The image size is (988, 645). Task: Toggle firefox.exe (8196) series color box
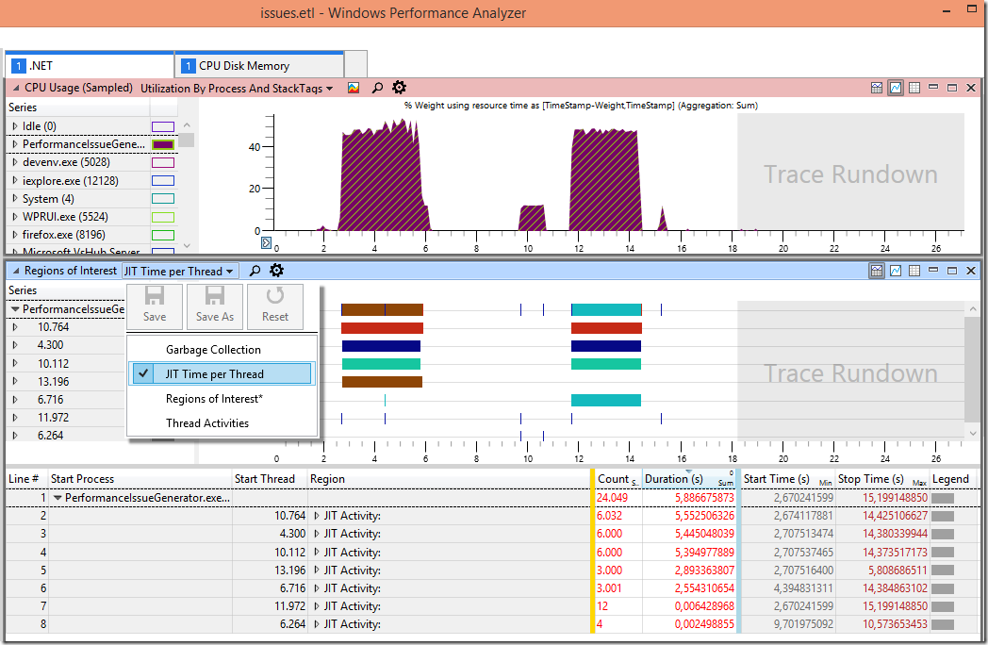[162, 235]
